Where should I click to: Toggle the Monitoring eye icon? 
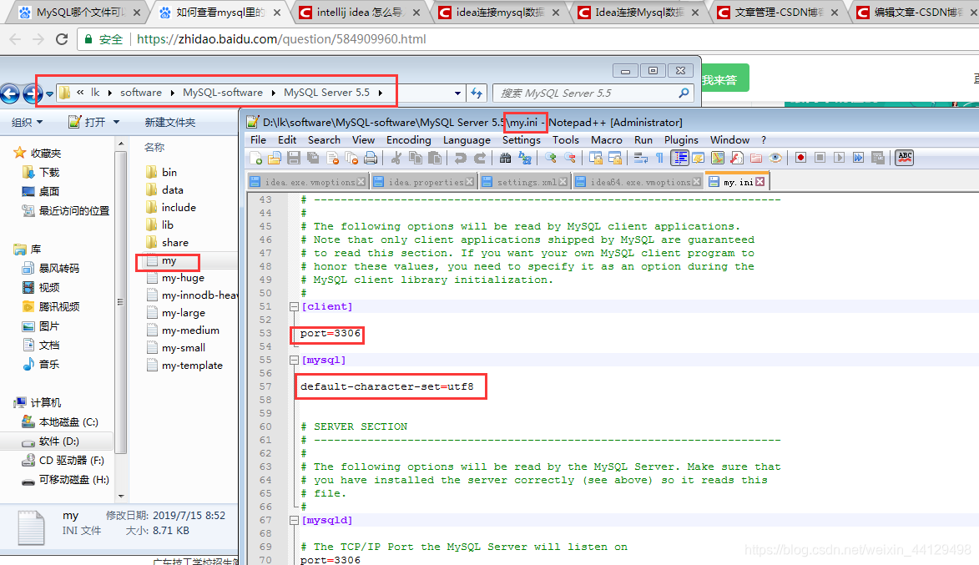(775, 158)
